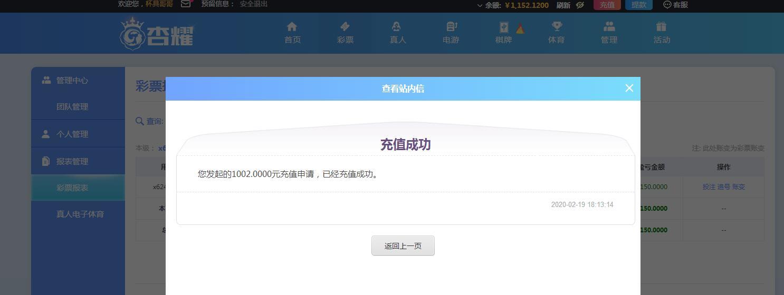Close the 查看站内信 message dialog
Viewport: 784px width, 295px height.
click(x=629, y=88)
